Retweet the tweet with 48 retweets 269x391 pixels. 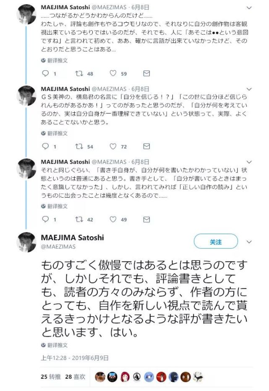[x=79, y=73]
